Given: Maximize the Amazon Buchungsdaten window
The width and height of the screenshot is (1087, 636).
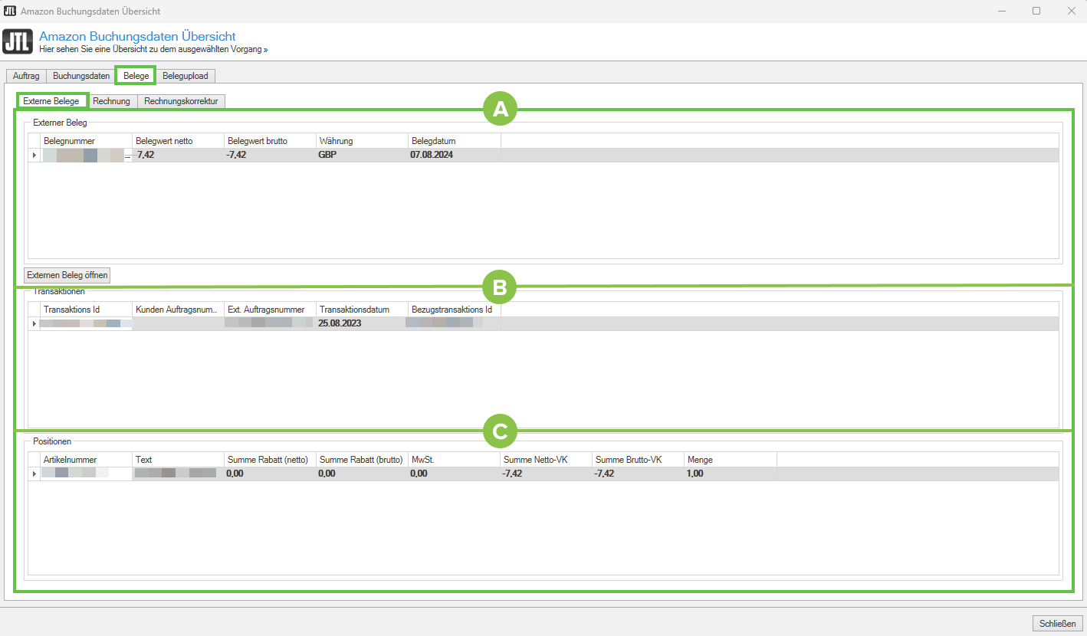Looking at the screenshot, I should coord(1036,11).
